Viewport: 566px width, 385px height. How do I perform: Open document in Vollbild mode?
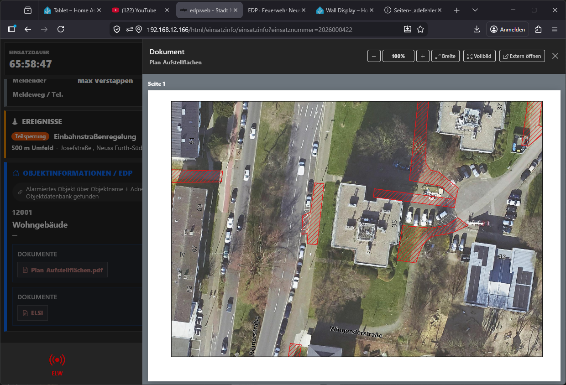pyautogui.click(x=479, y=56)
